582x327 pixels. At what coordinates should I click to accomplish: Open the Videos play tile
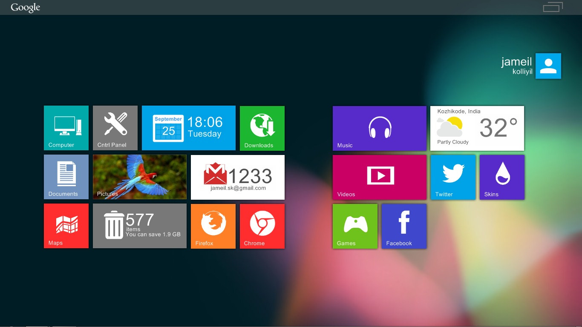pos(379,177)
